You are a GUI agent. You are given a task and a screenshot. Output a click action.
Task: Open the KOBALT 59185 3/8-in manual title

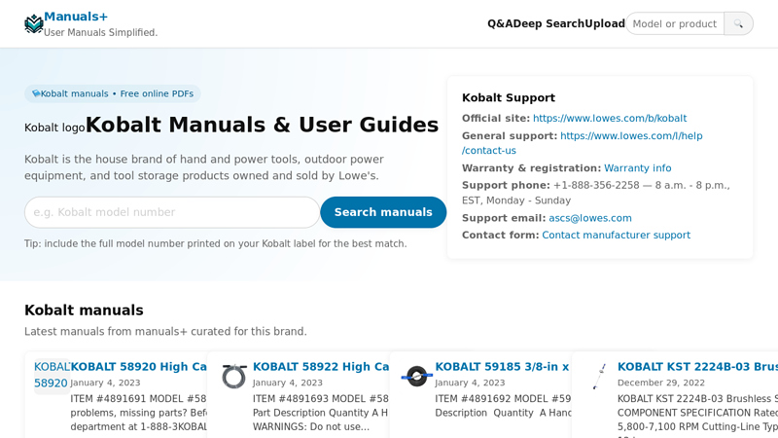(502, 367)
